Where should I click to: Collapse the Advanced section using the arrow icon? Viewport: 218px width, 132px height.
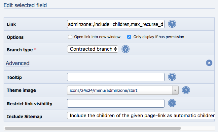[x=209, y=63]
